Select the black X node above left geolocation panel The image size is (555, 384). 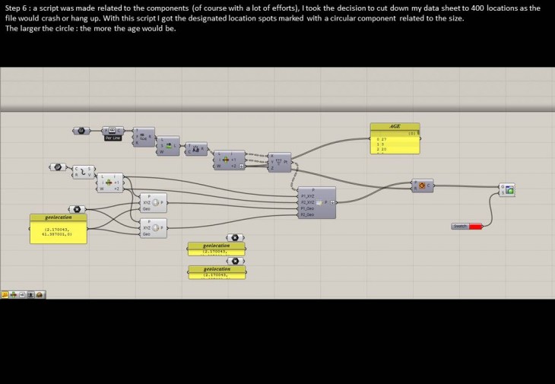(x=77, y=209)
